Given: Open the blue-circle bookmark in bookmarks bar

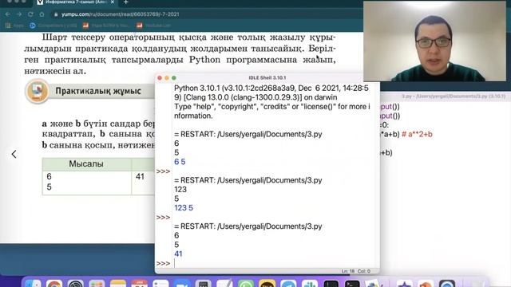Looking at the screenshot, I should pyautogui.click(x=53, y=26).
